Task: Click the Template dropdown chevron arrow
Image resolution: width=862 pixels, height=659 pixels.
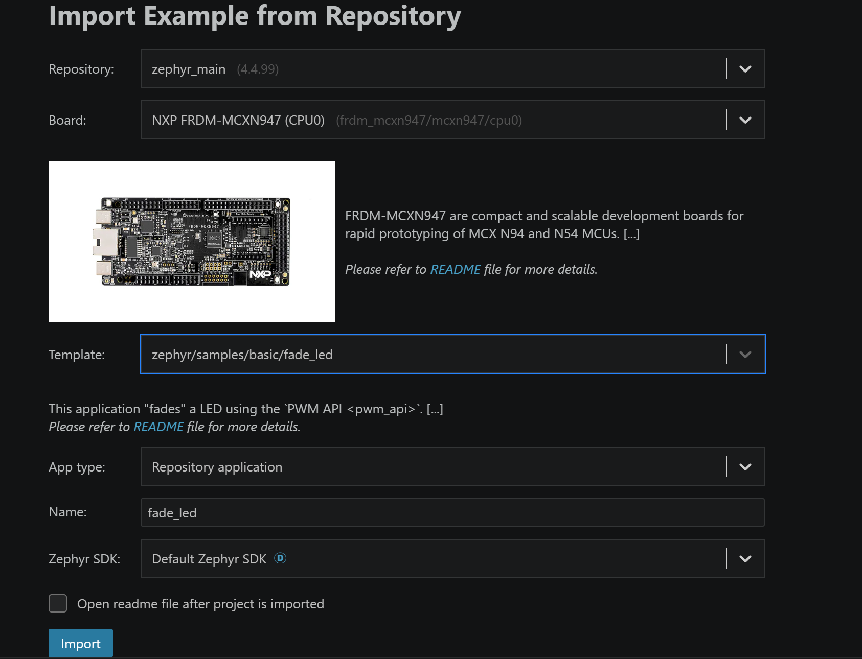Action: pos(745,355)
